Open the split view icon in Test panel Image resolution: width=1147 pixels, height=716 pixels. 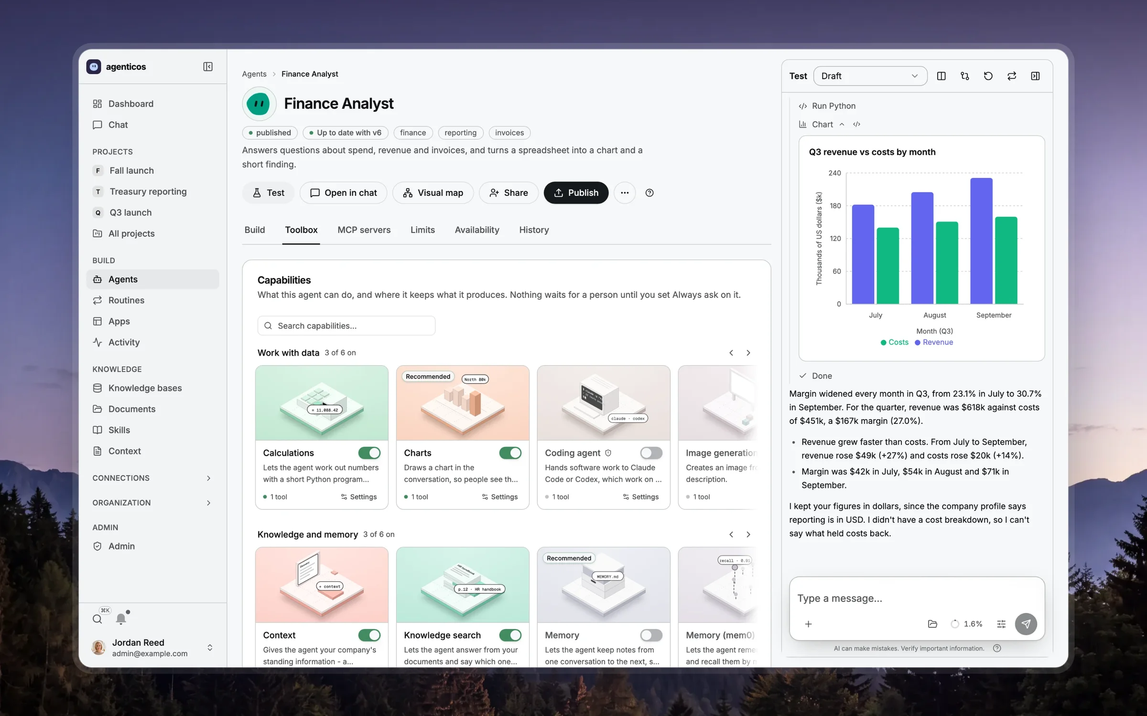[941, 76]
